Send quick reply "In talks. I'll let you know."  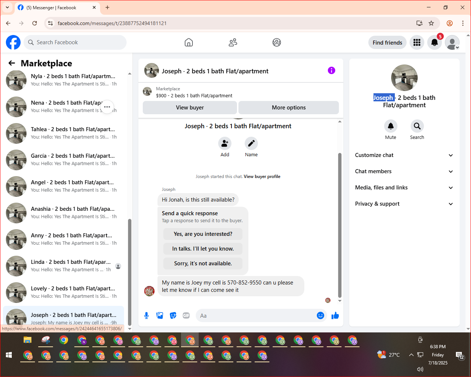point(203,249)
